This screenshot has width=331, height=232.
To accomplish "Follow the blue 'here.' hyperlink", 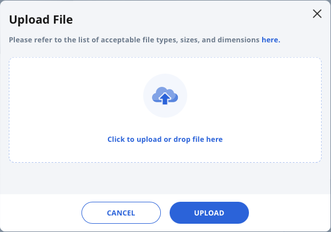I will 271,40.
